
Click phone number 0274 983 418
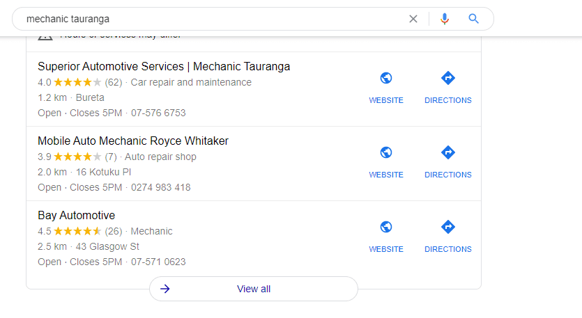click(x=161, y=188)
